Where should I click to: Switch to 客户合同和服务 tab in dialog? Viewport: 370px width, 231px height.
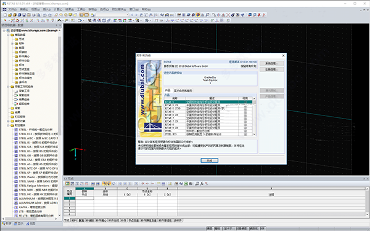[x=183, y=91]
